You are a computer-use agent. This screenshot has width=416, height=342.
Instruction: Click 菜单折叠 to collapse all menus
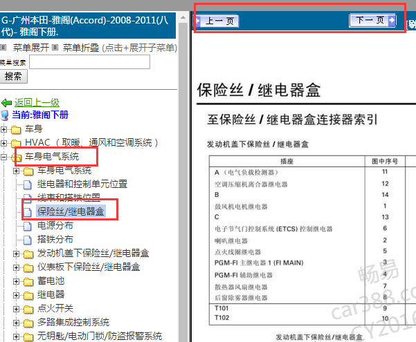[81, 48]
